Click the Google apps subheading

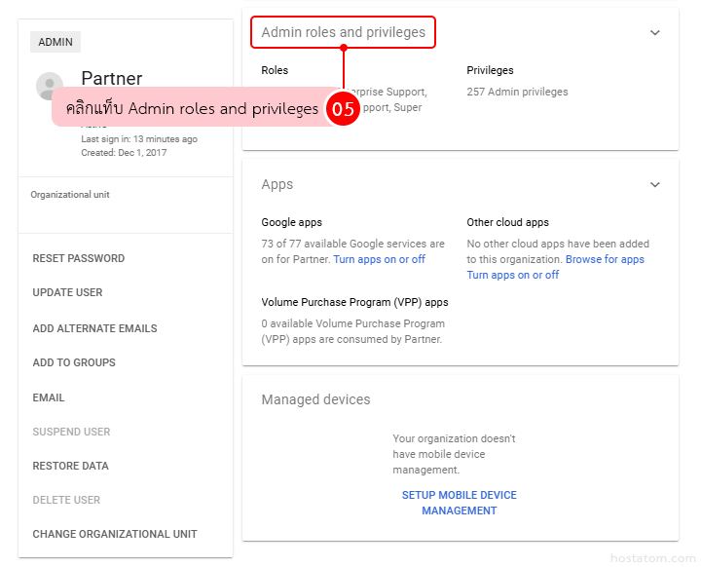tap(291, 222)
